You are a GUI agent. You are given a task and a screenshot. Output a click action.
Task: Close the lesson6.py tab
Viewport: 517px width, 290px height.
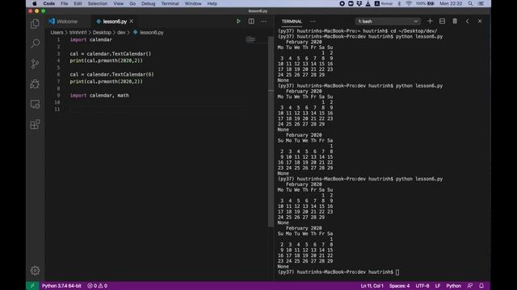coord(132,22)
